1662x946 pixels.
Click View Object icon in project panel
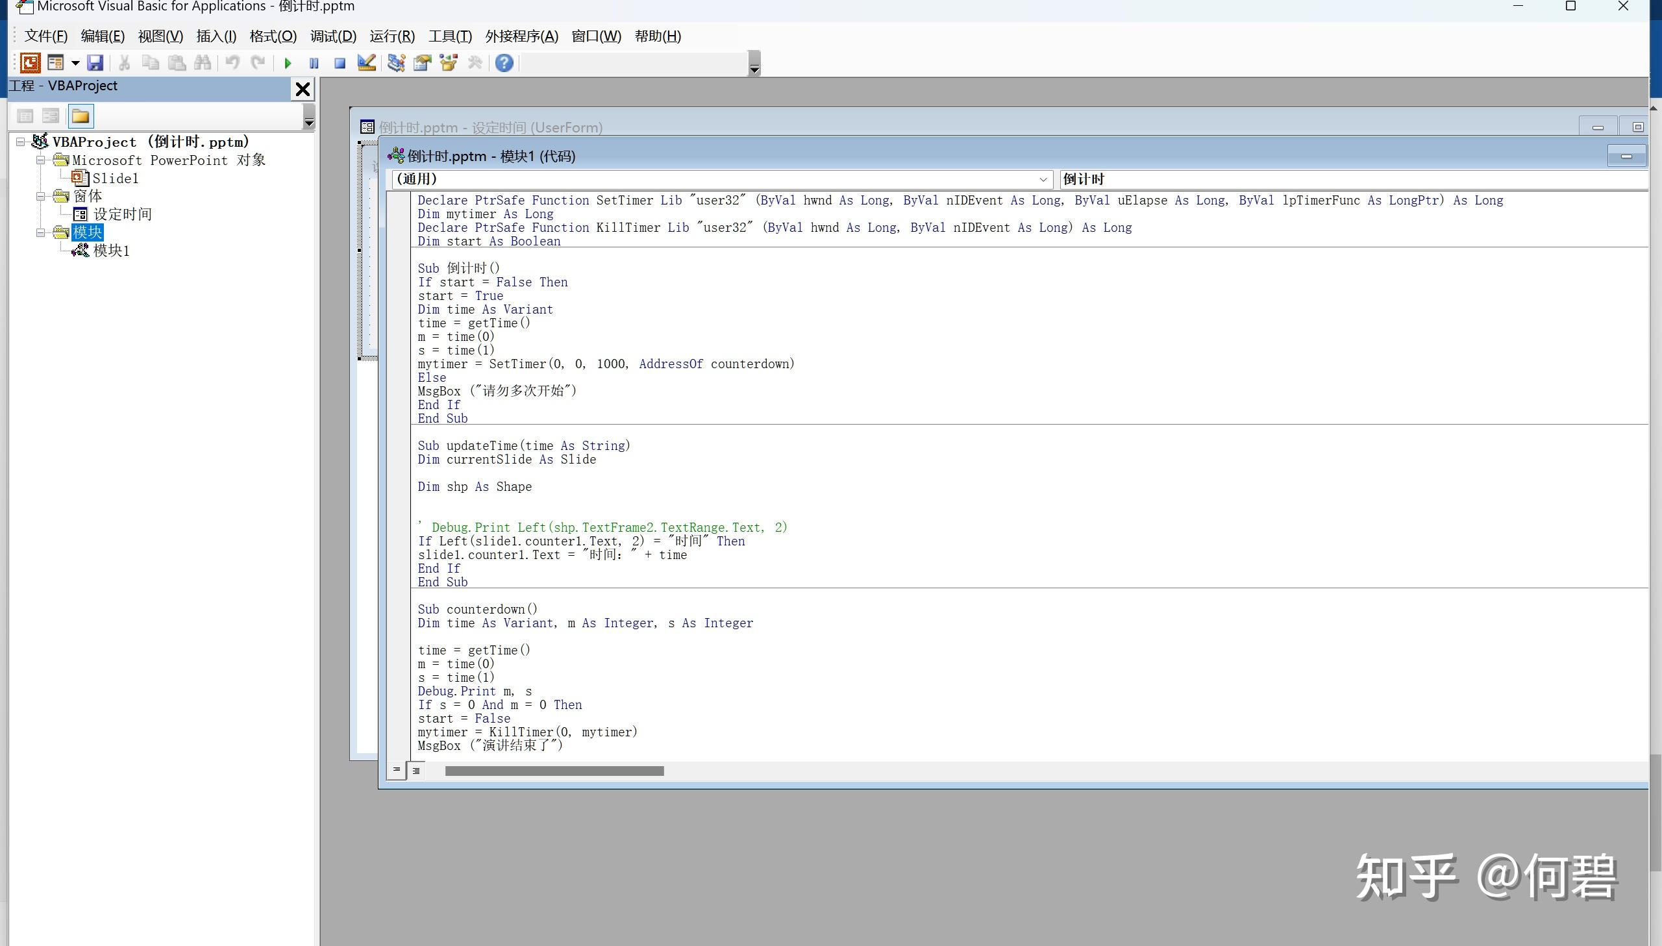(51, 116)
